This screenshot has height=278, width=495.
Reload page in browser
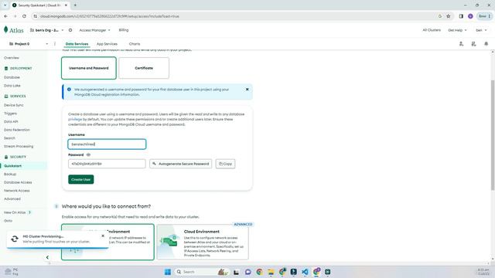point(24,16)
